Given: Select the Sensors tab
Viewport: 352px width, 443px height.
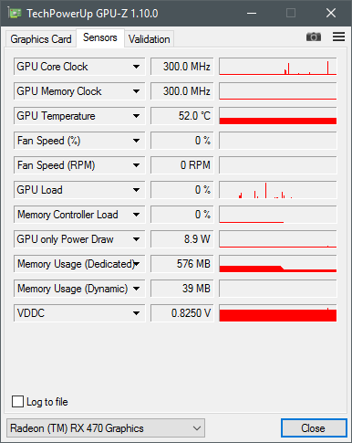Looking at the screenshot, I should [x=100, y=37].
